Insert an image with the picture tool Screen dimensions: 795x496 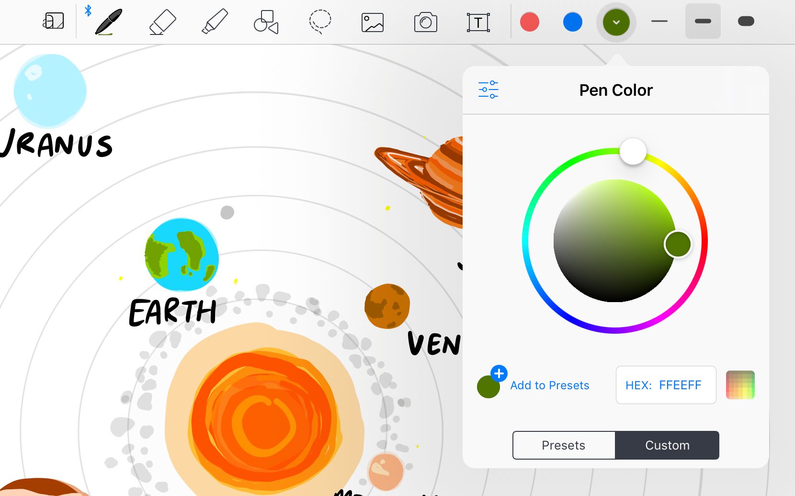point(373,23)
